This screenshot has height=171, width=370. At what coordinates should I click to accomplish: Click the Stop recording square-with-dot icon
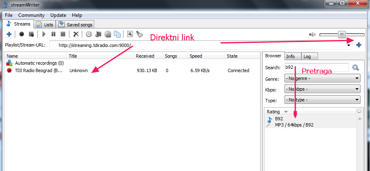(x=31, y=34)
